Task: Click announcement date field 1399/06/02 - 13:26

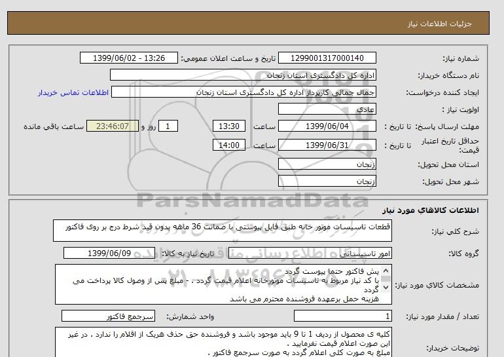Action: pyautogui.click(x=128, y=58)
